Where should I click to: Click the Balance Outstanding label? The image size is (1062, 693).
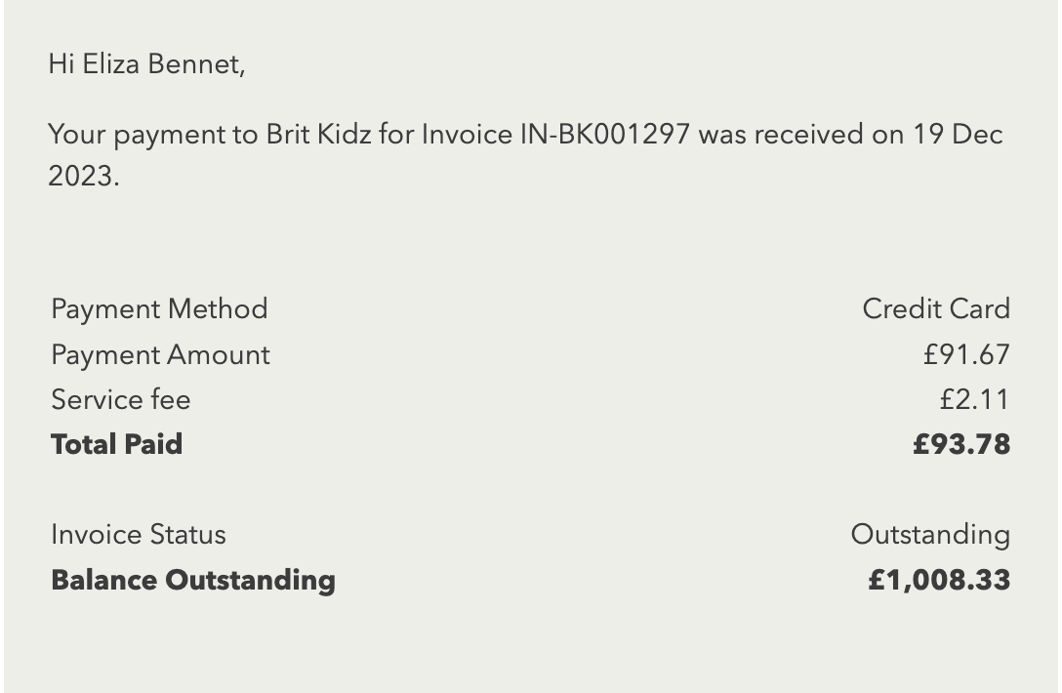[x=193, y=581]
